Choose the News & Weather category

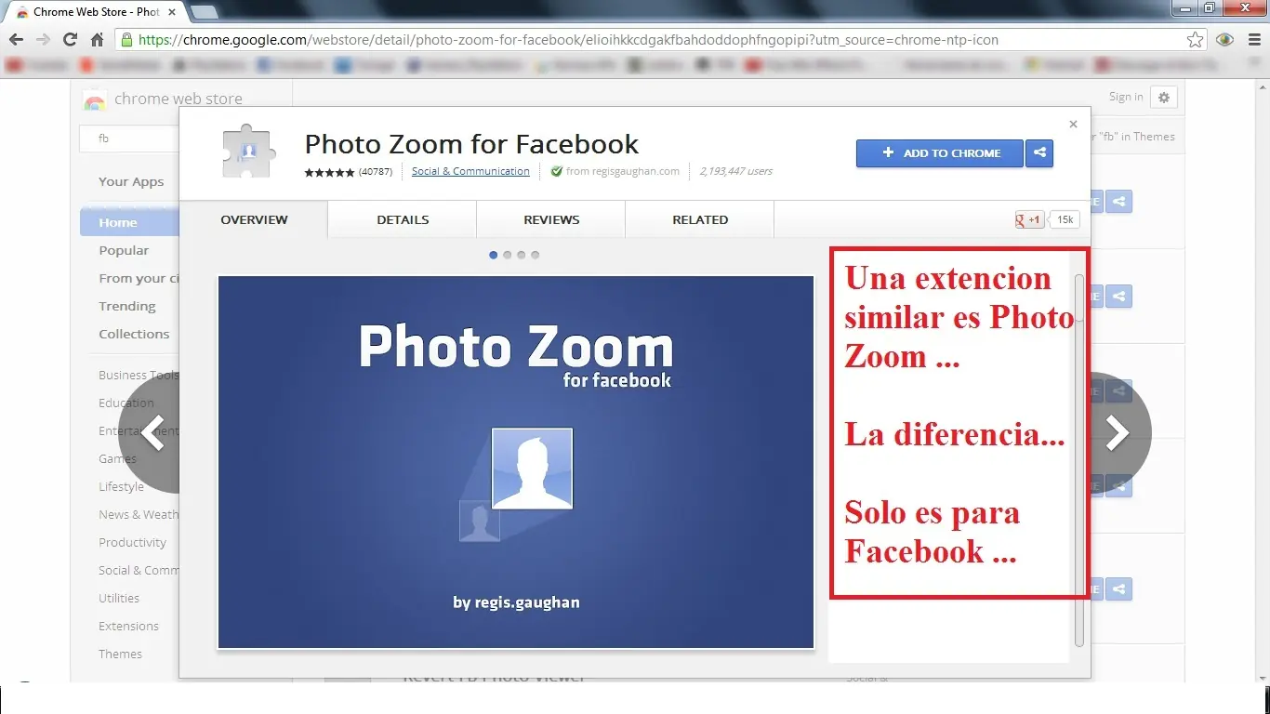139,515
